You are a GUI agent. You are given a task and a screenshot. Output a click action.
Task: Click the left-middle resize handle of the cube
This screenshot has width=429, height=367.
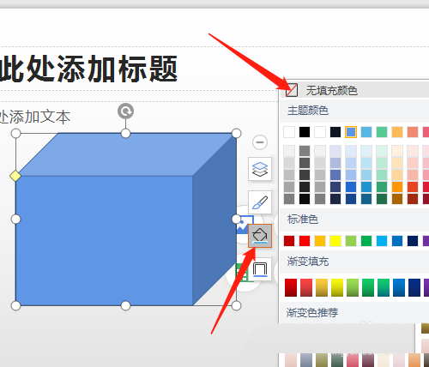15,220
